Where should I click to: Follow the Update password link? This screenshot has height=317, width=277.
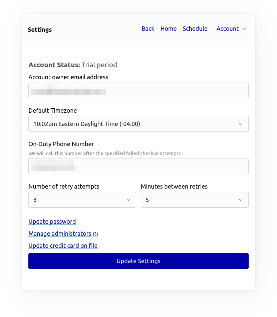click(x=52, y=221)
